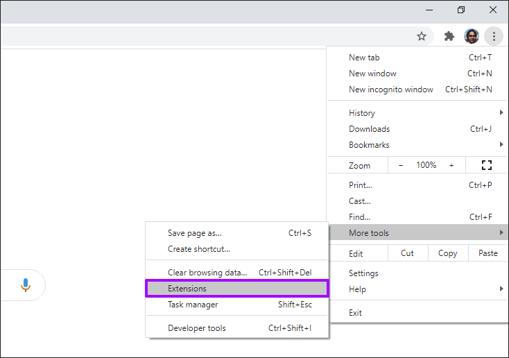This screenshot has height=358, width=509.
Task: Expand the History submenu
Action: pyautogui.click(x=417, y=112)
